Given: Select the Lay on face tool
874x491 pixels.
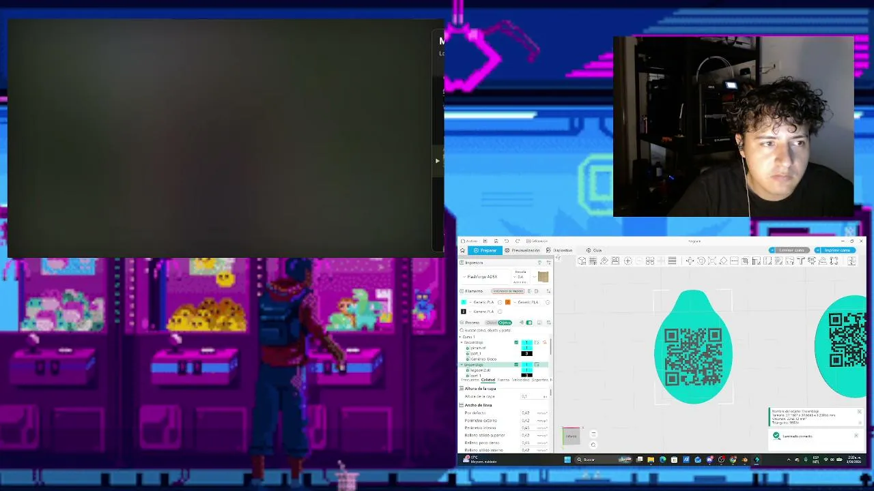Looking at the screenshot, I should 723,261.
